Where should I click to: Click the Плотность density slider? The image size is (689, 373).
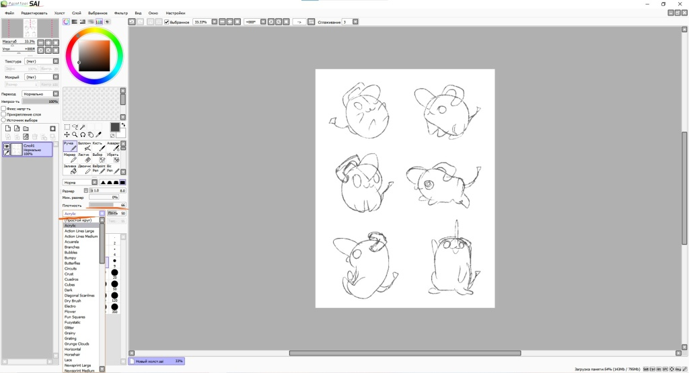(107, 205)
